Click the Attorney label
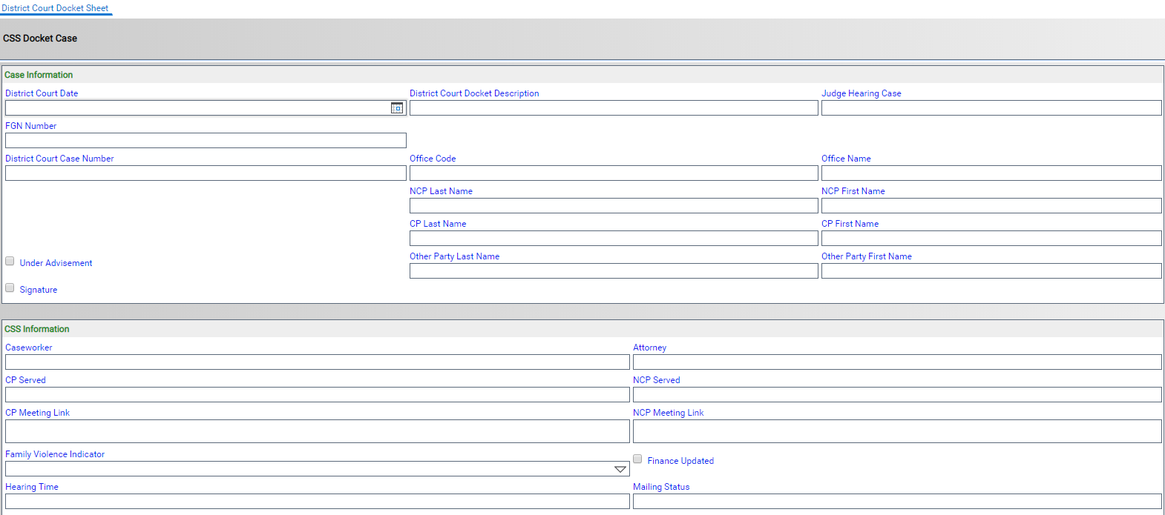This screenshot has height=515, width=1165. (x=650, y=348)
